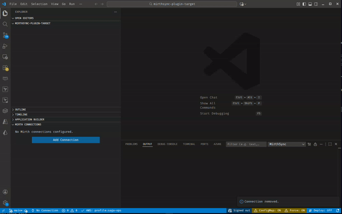
Task: Open the Selection menu
Action: coord(39,4)
